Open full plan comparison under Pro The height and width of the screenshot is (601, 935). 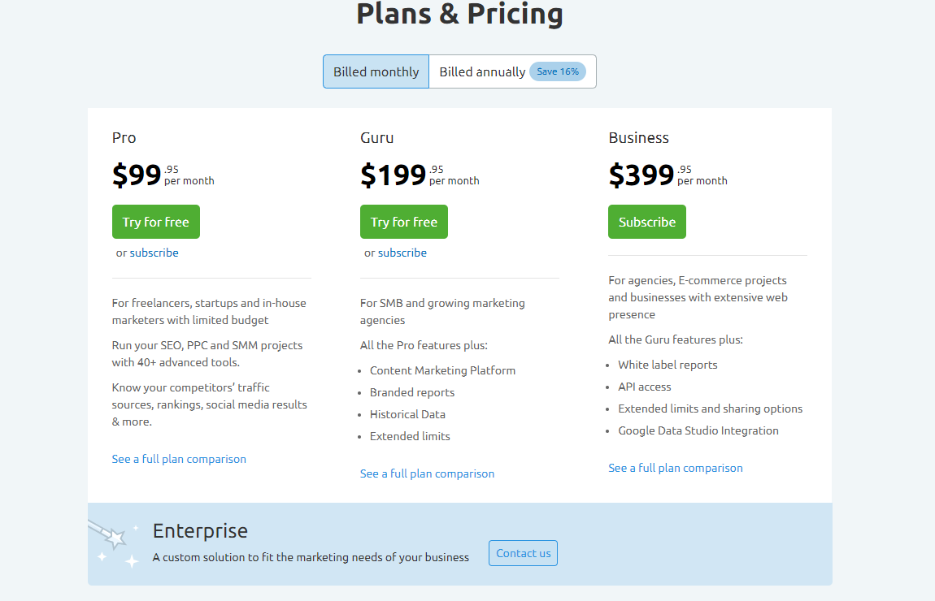(x=179, y=459)
